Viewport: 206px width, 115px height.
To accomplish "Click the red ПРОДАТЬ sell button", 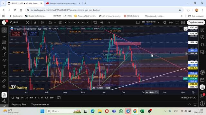I will point(16,34).
